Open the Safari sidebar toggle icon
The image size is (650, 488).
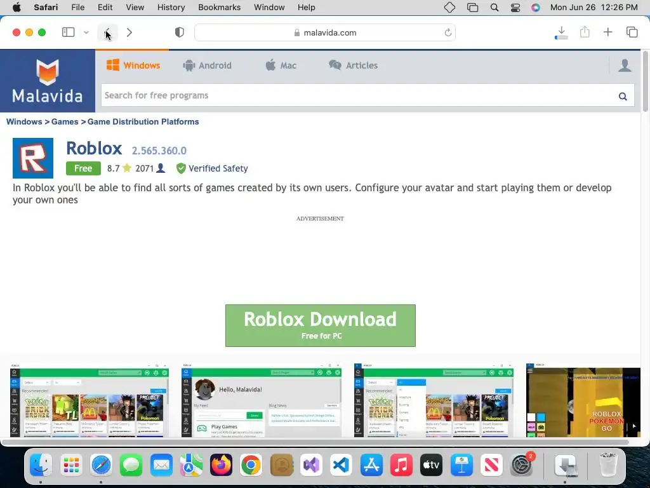tap(68, 32)
